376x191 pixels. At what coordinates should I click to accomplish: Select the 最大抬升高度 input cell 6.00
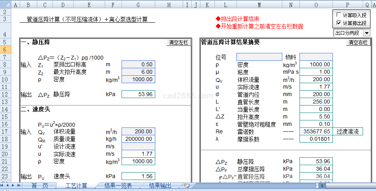pos(138,72)
